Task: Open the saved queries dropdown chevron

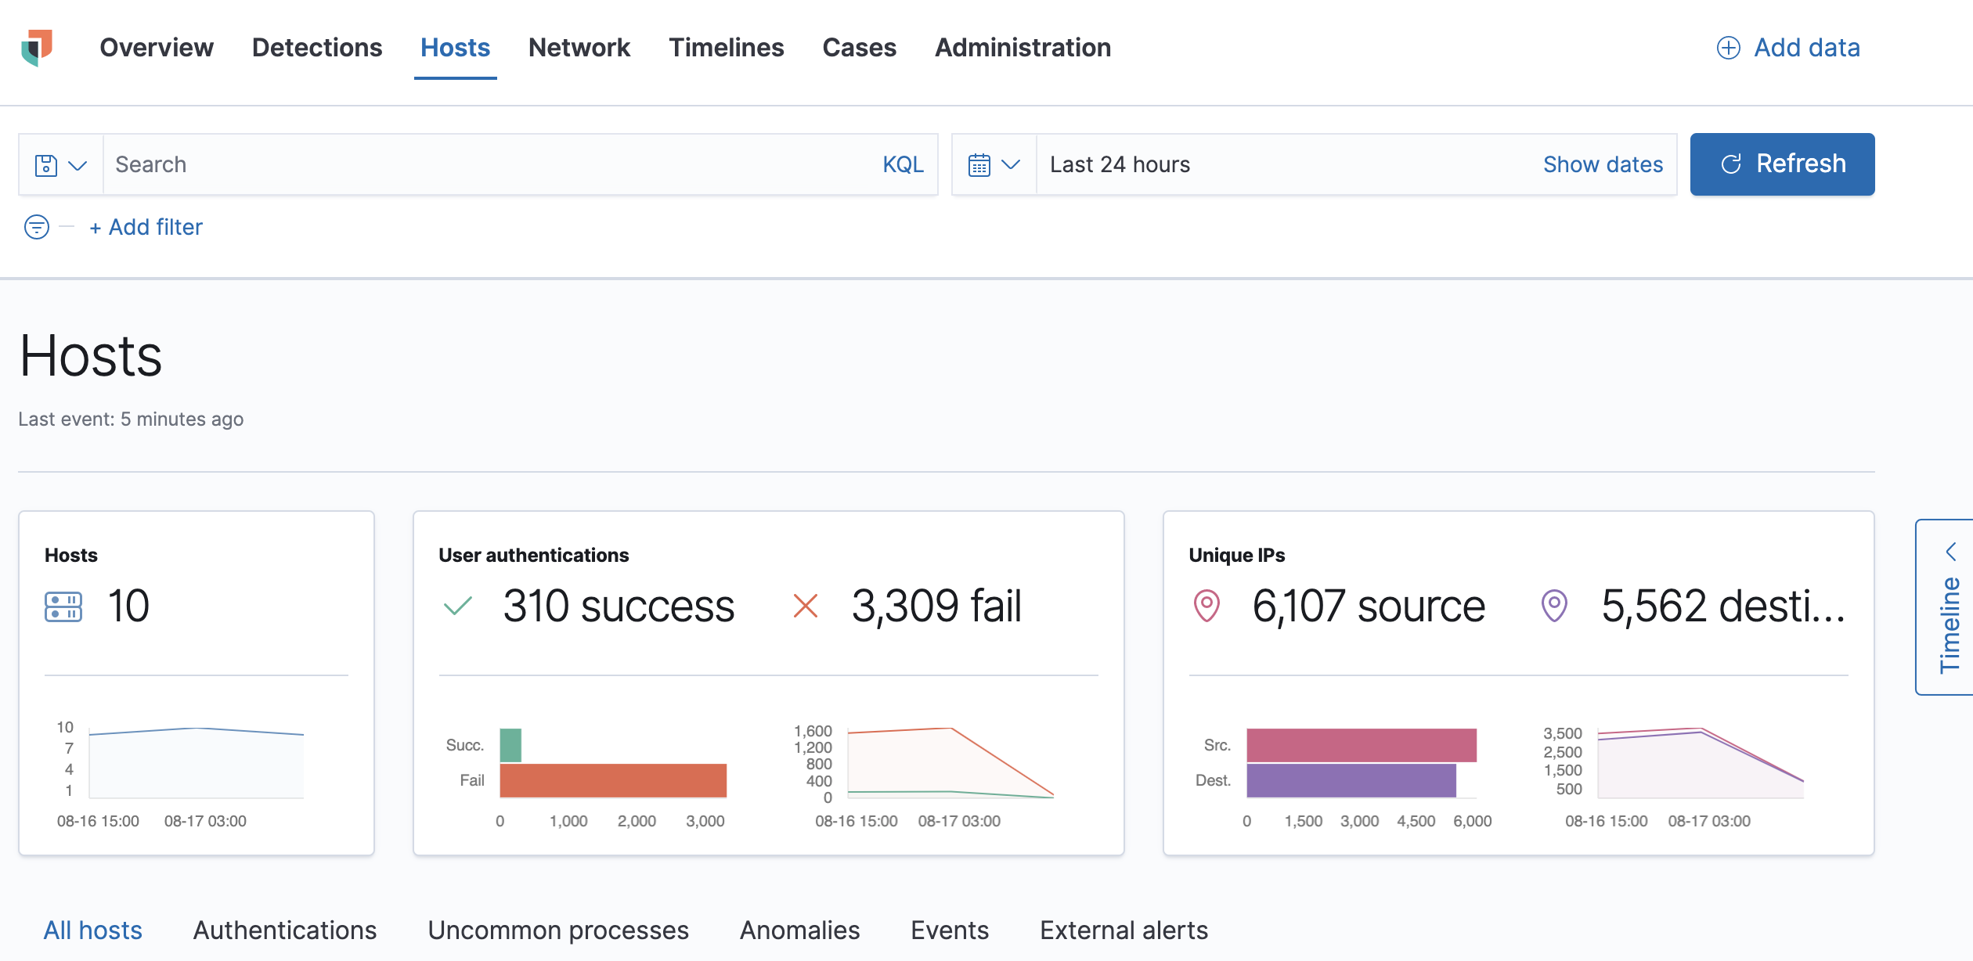Action: [x=78, y=165]
